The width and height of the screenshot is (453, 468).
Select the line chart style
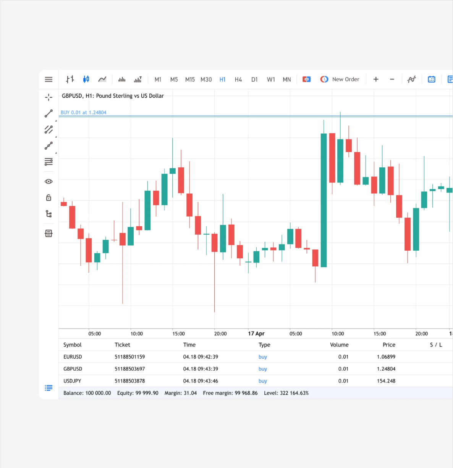pyautogui.click(x=102, y=79)
